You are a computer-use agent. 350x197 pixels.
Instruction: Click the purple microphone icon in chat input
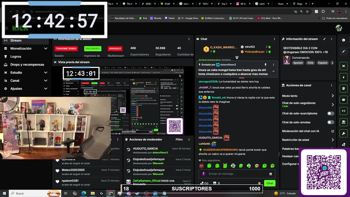[203, 174]
